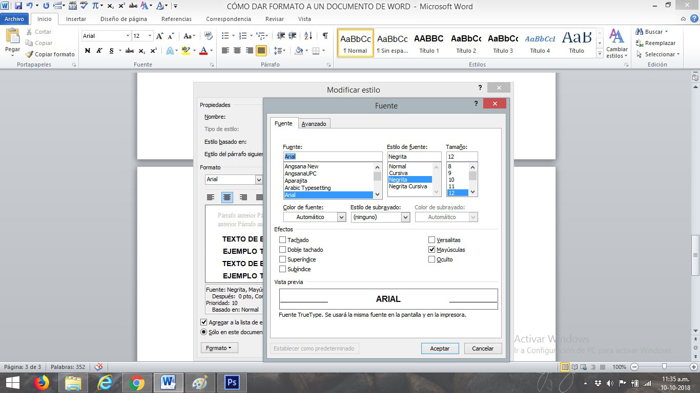Click the center alignment icon in Modificar estilo
The image size is (700, 393).
[x=227, y=198]
